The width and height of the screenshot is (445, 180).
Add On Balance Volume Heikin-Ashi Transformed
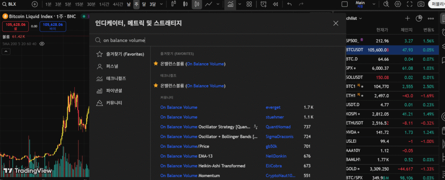pyautogui.click(x=203, y=166)
